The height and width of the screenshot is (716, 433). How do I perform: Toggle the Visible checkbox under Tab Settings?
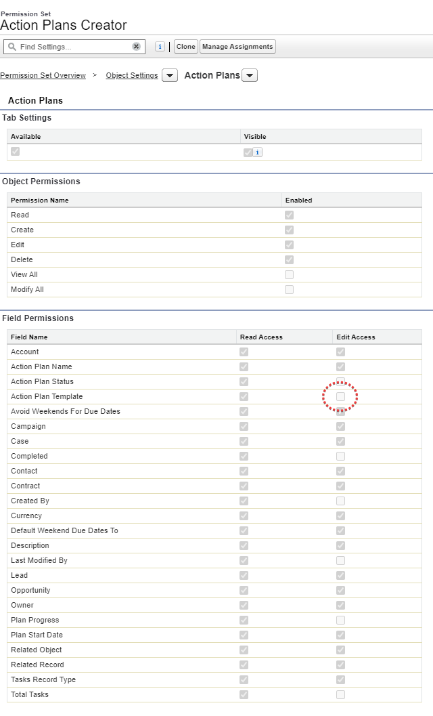pyautogui.click(x=248, y=152)
